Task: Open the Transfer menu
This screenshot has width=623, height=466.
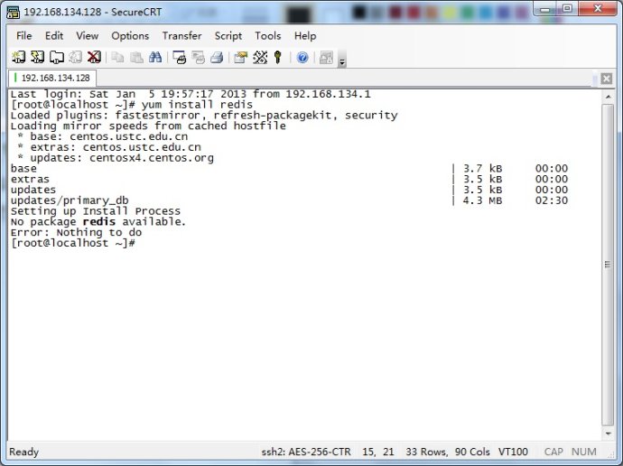Action: (x=181, y=36)
